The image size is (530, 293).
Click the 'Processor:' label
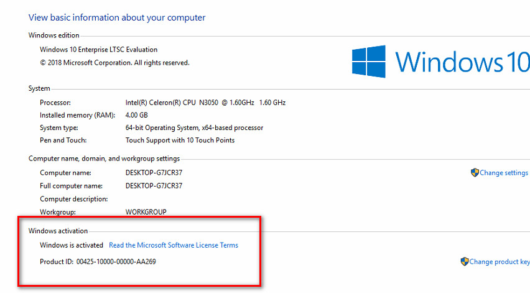click(55, 103)
